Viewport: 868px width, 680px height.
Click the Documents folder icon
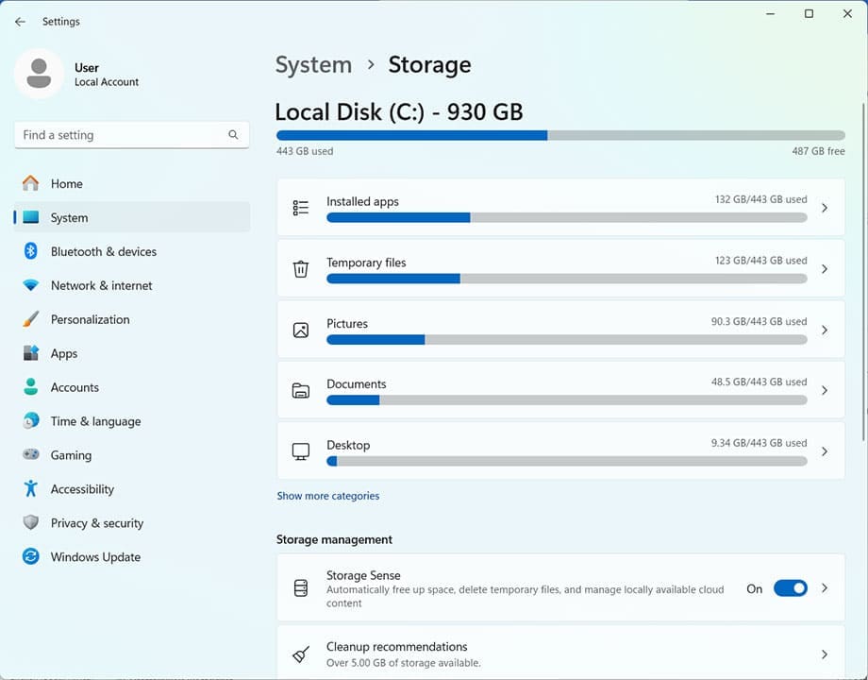pos(300,390)
